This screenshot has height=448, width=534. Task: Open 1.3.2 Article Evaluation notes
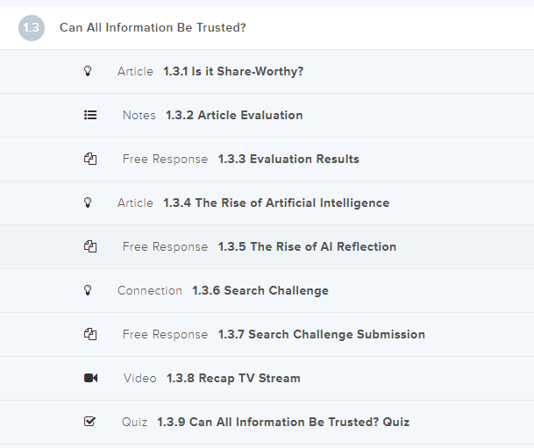[x=234, y=115]
